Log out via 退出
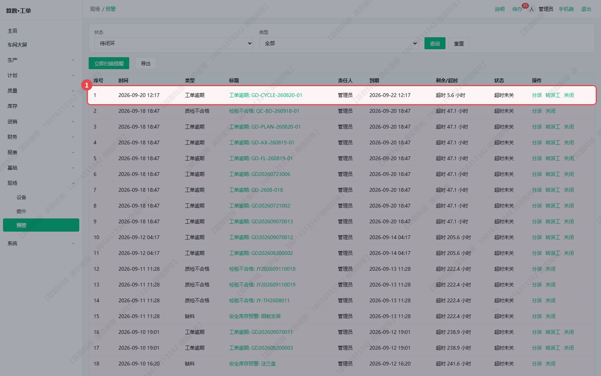Viewport: 601px width, 376px height. click(x=586, y=9)
